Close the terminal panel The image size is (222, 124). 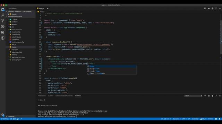click(x=220, y=96)
